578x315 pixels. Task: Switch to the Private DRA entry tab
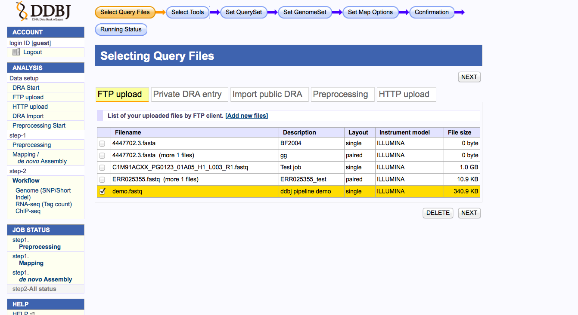(x=187, y=95)
